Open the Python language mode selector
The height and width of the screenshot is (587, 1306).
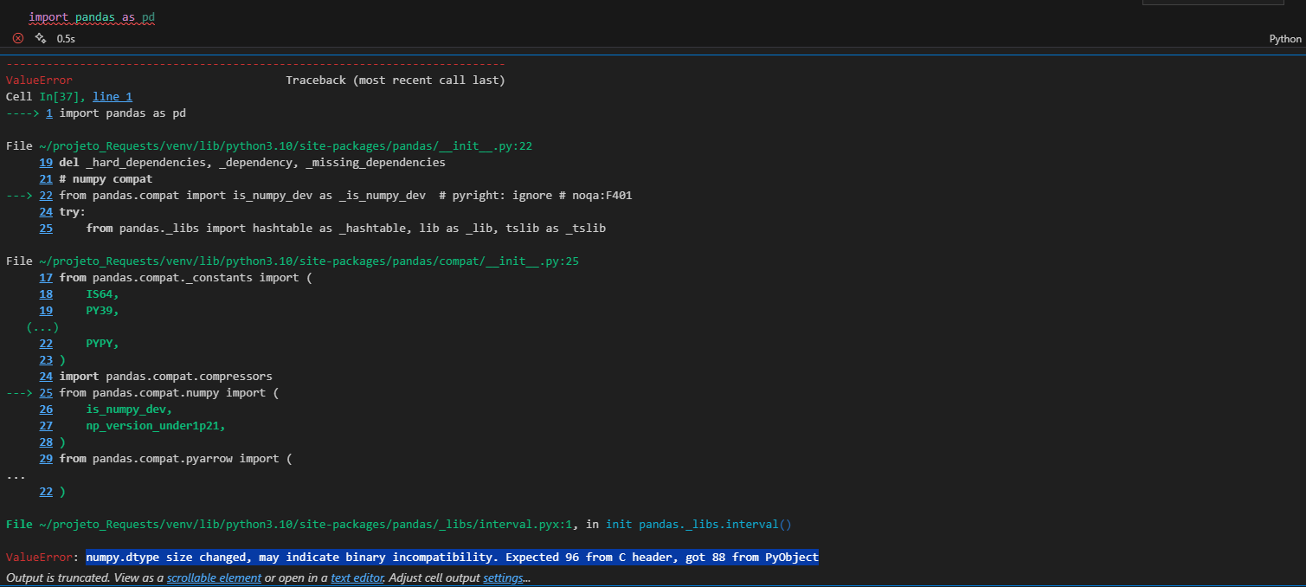pos(1285,39)
